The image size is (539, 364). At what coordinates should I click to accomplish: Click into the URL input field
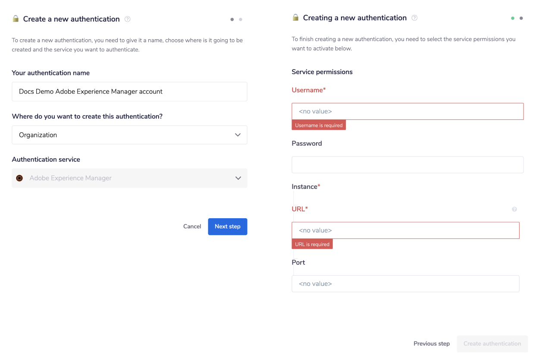tap(405, 230)
